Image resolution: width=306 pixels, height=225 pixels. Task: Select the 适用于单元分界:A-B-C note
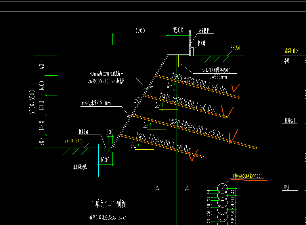tap(108, 218)
